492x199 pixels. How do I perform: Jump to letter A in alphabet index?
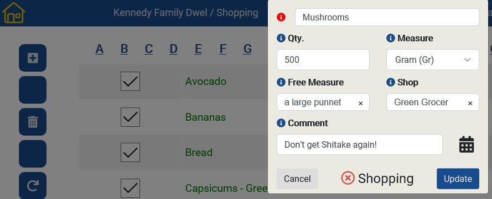tap(100, 49)
